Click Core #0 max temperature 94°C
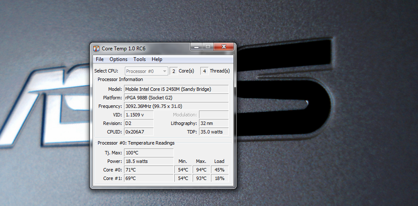The width and height of the screenshot is (418, 206). [x=201, y=170]
